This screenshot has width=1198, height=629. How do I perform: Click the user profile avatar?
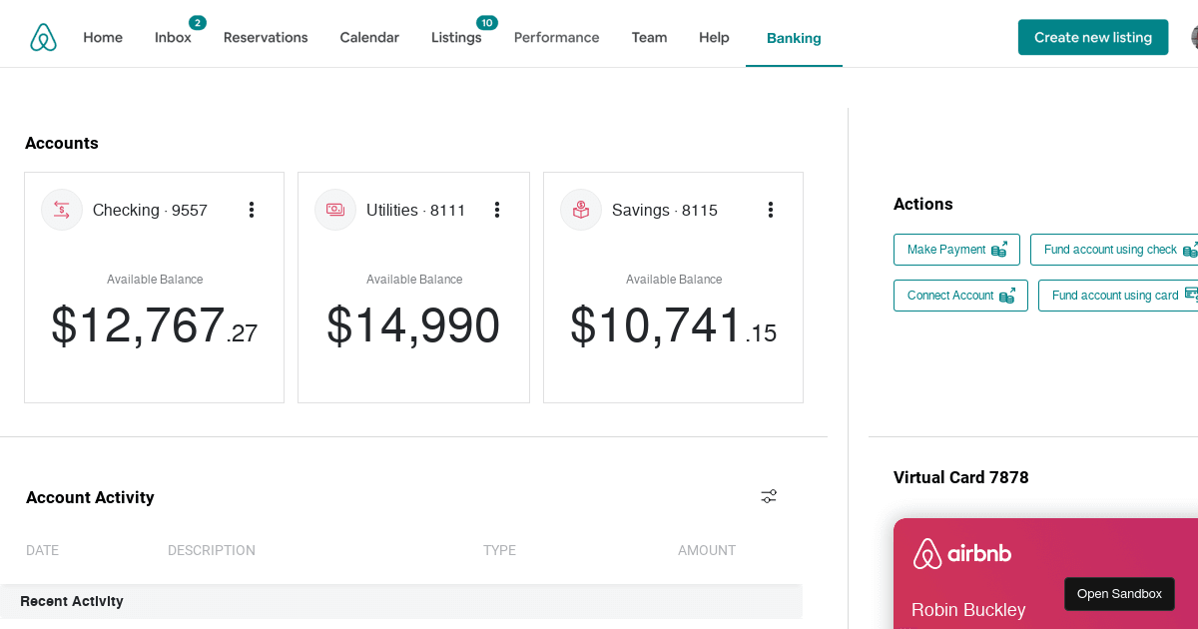tap(1194, 37)
